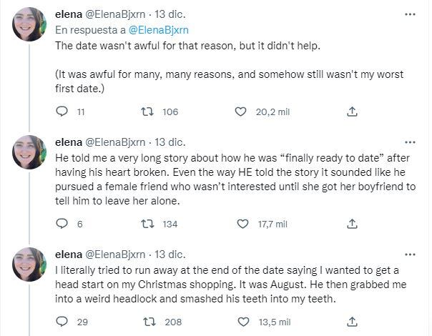This screenshot has width=432, height=336.
Task: Reply to the tweet with 29 replies
Action: (62, 322)
